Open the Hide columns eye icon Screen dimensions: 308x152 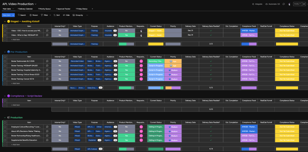64,15
